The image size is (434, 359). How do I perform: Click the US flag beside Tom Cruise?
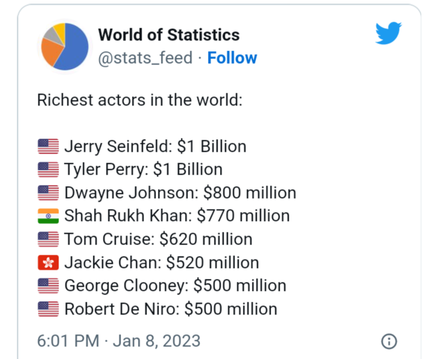48,239
